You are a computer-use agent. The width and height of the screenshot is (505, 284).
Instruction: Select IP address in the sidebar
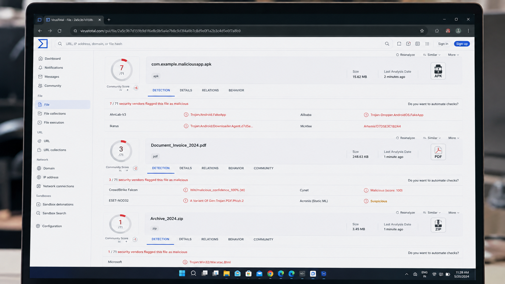tap(48, 177)
